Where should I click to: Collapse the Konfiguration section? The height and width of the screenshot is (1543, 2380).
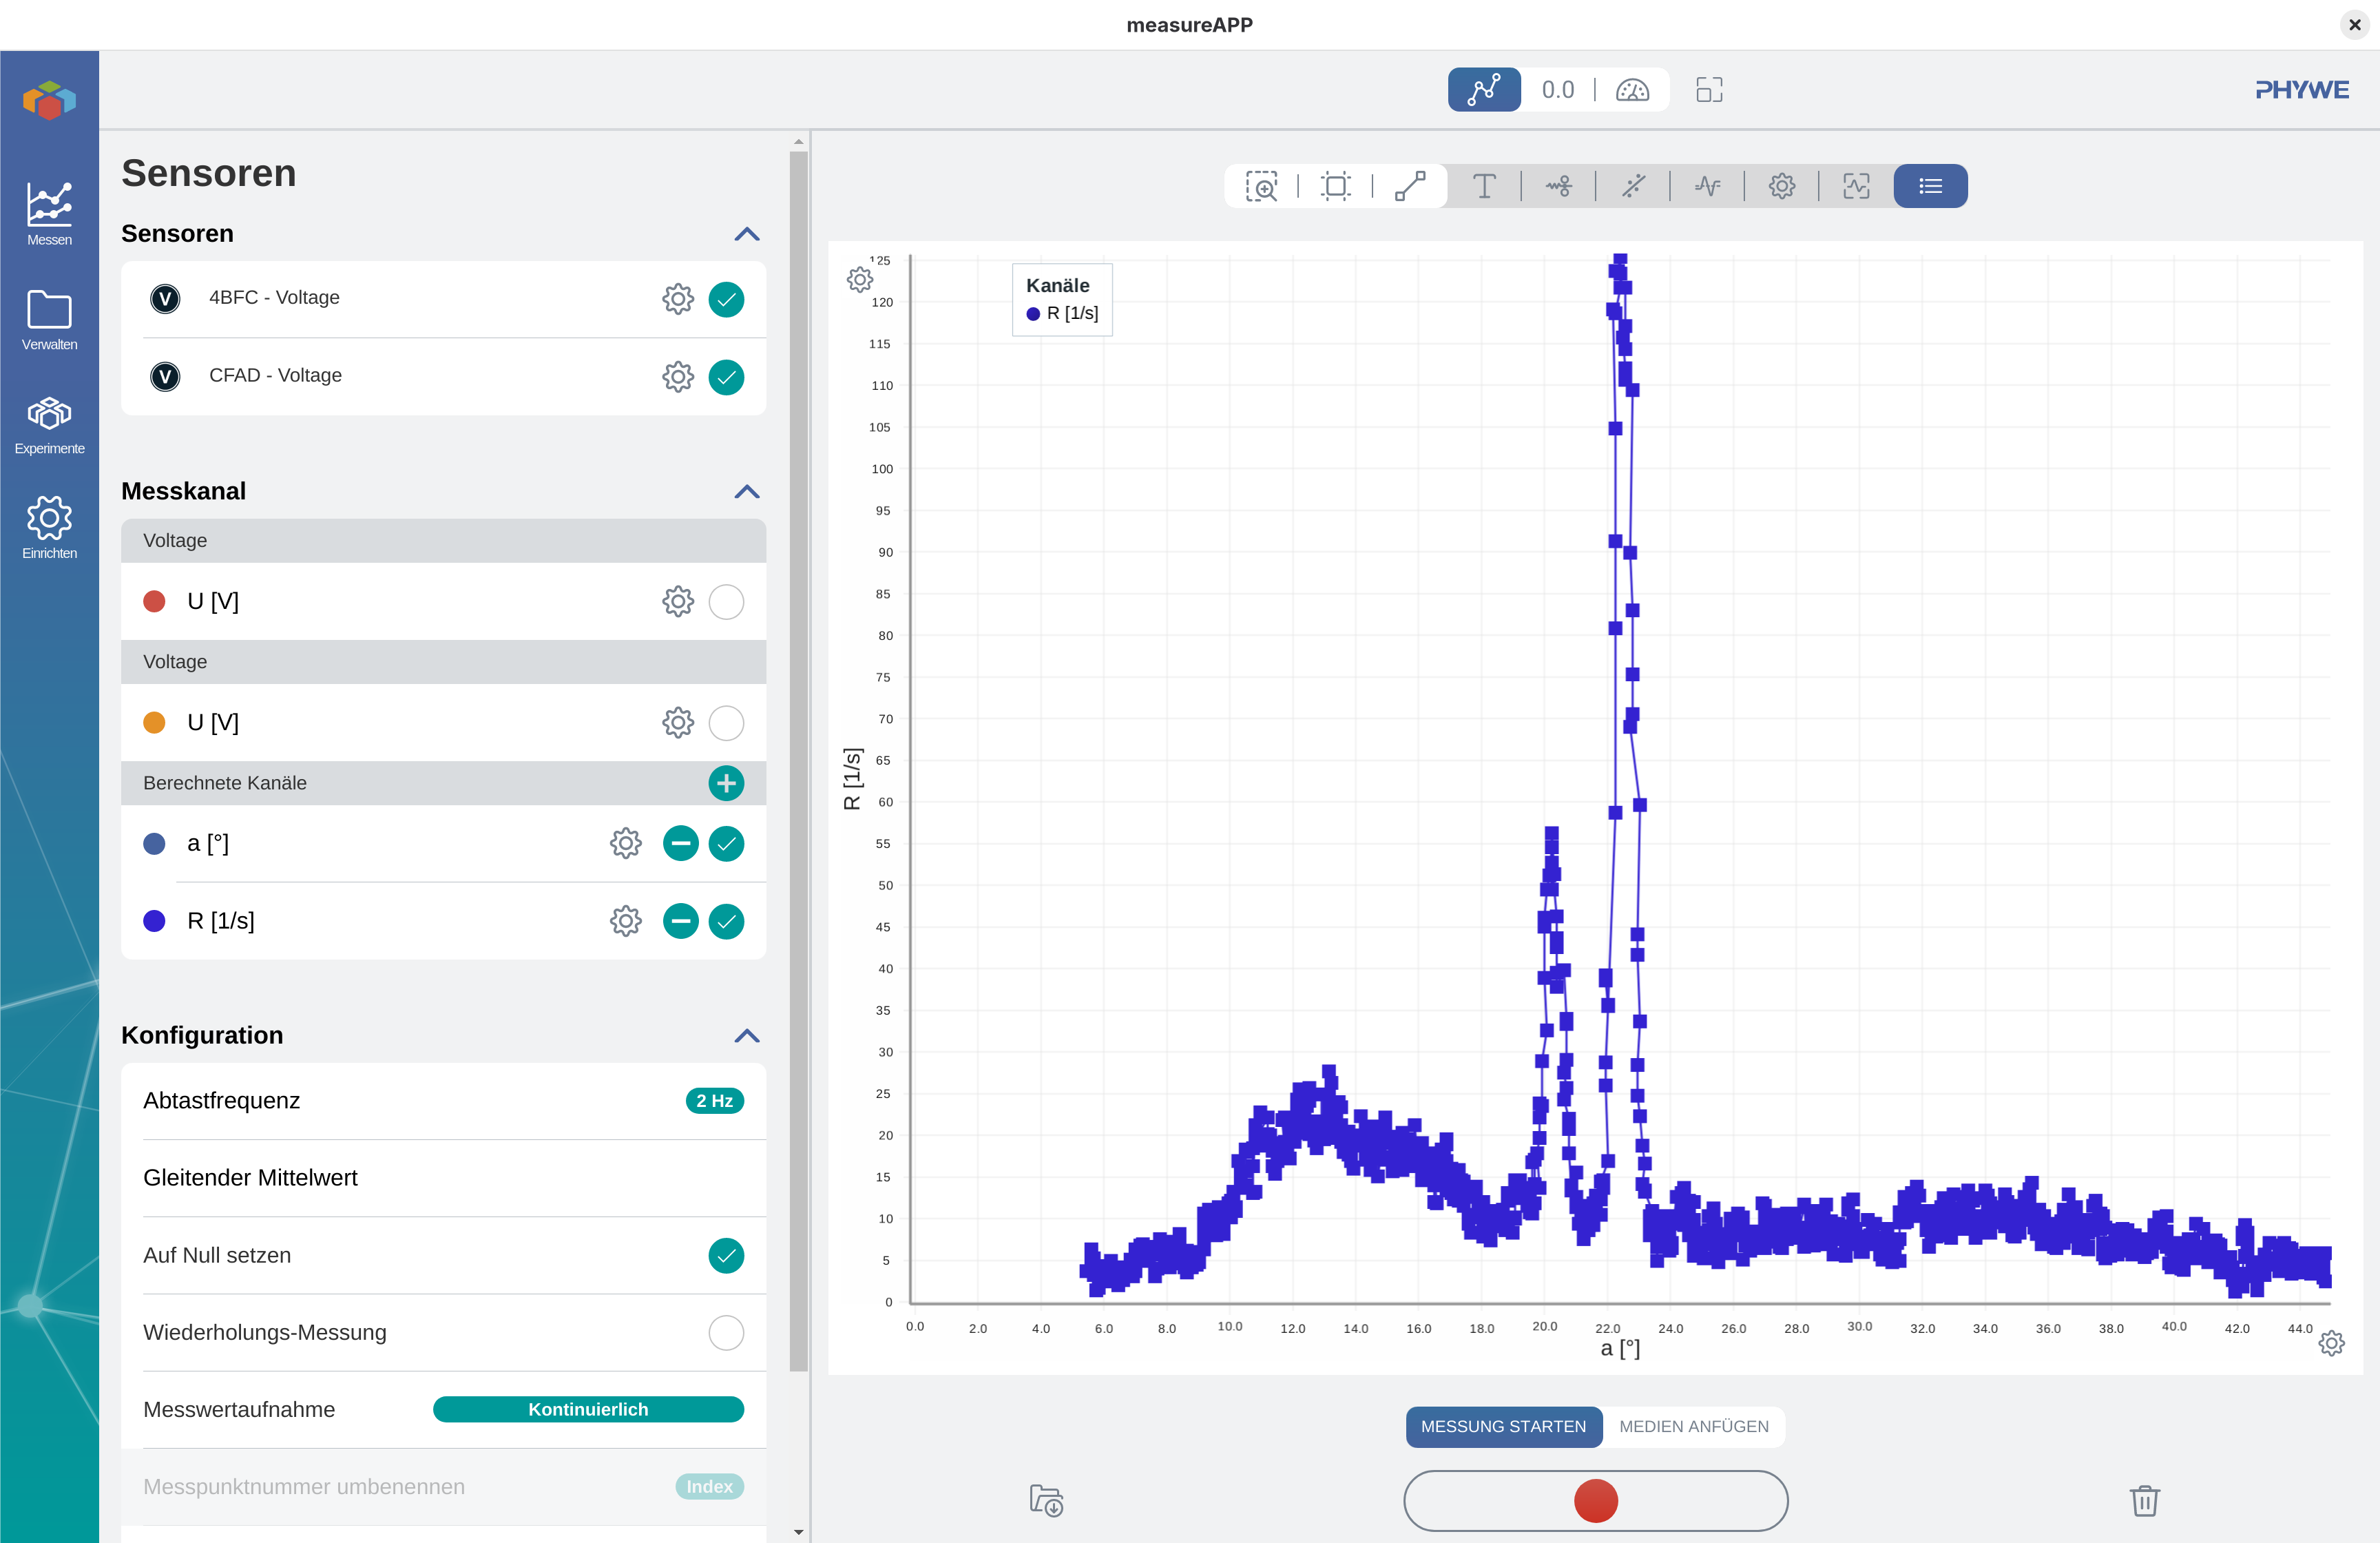pos(747,1036)
